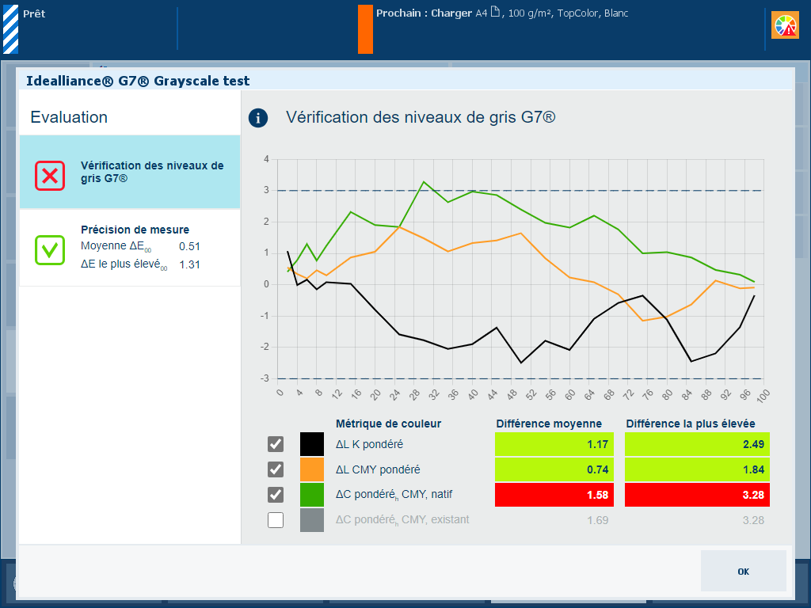Click the Différence moyenne column header

click(549, 424)
